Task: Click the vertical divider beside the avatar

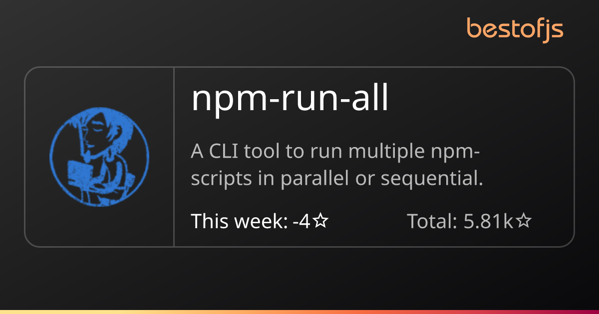Action: pos(174,157)
